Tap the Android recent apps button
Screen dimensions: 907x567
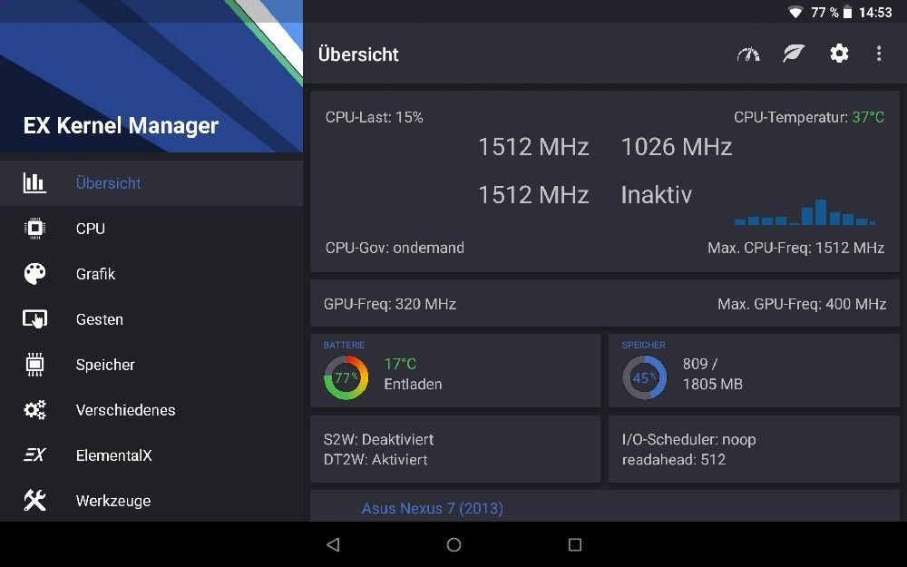(575, 544)
